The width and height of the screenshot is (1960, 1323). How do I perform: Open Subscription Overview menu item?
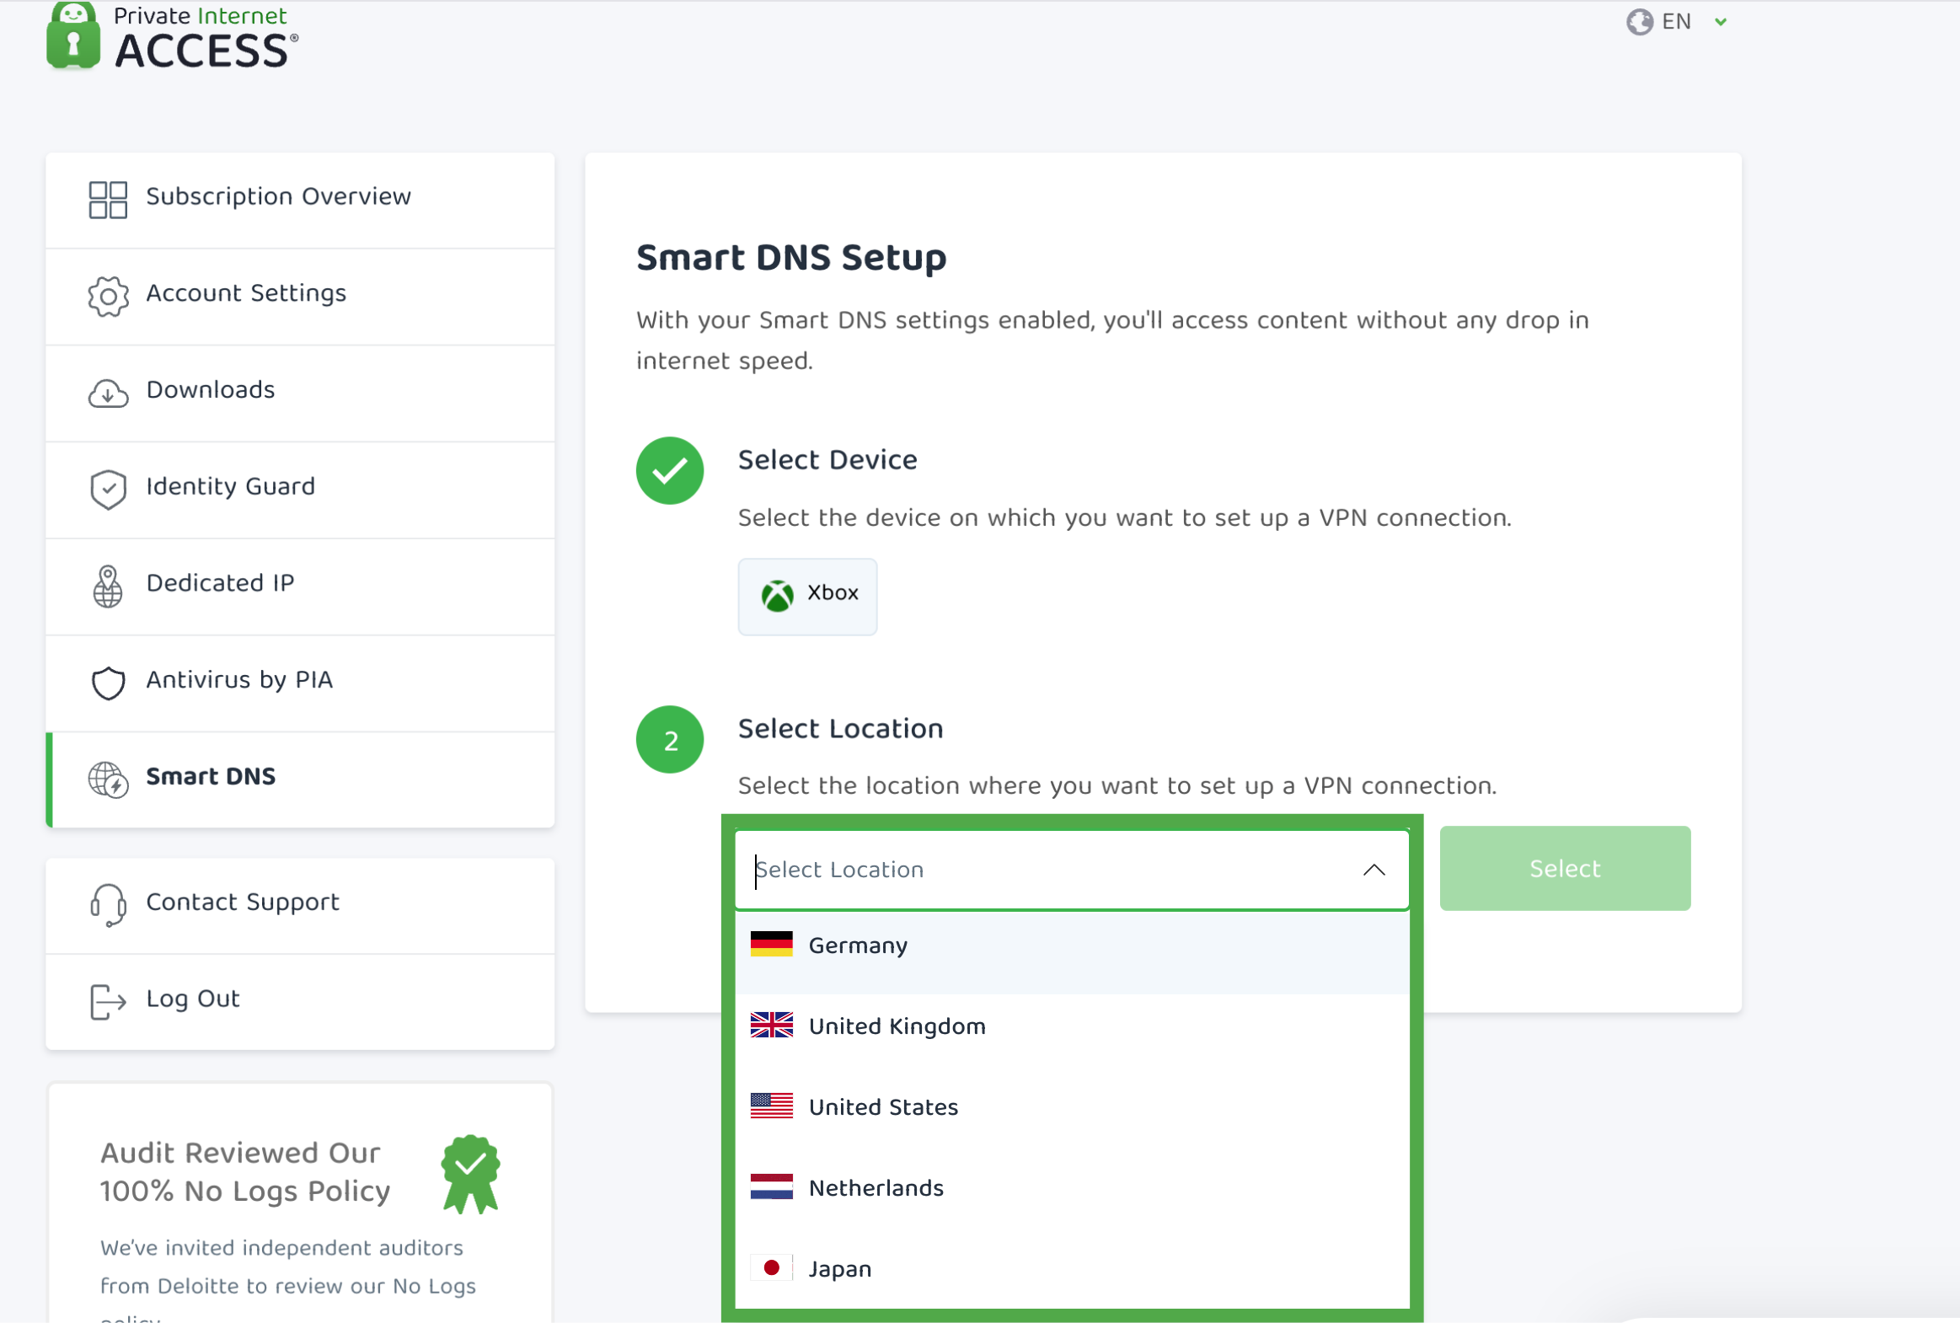coord(300,200)
